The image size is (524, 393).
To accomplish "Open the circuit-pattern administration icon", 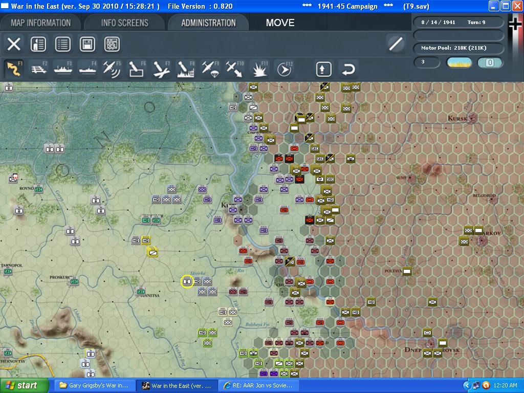I will (x=112, y=44).
